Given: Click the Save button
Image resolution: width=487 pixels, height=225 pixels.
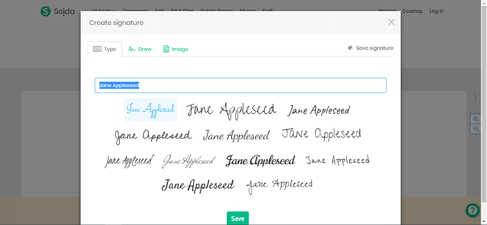Looking at the screenshot, I should tap(238, 218).
